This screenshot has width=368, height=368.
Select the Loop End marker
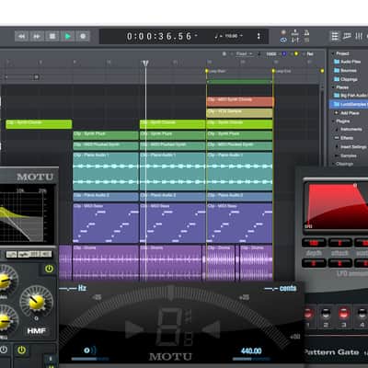point(273,71)
